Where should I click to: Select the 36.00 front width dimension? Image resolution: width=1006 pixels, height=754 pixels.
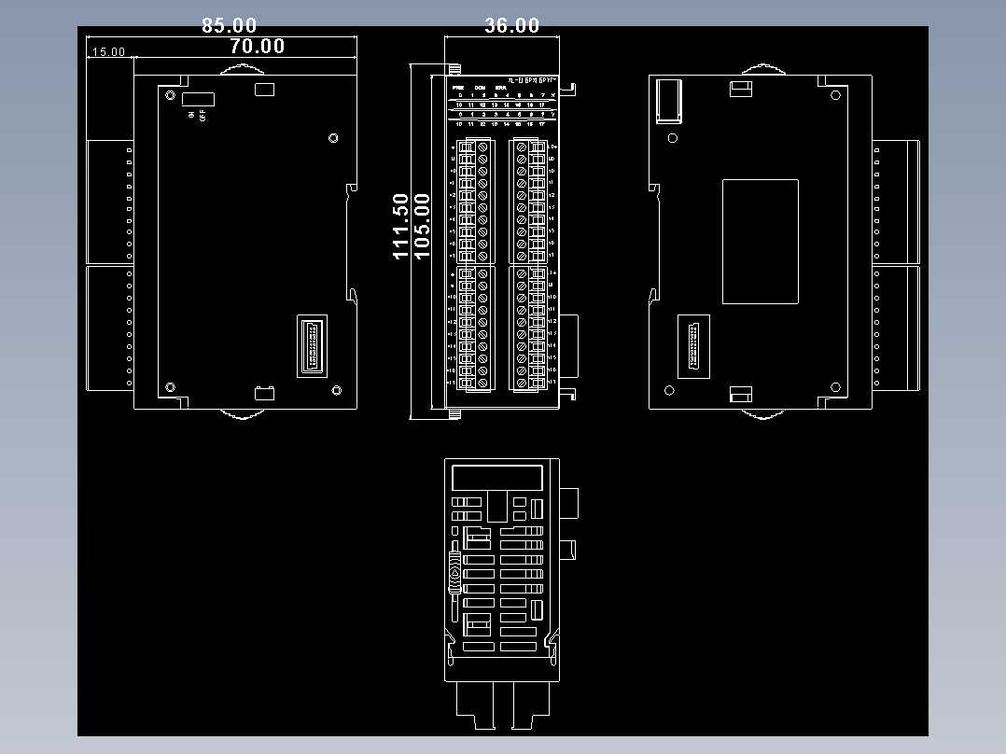coord(512,26)
